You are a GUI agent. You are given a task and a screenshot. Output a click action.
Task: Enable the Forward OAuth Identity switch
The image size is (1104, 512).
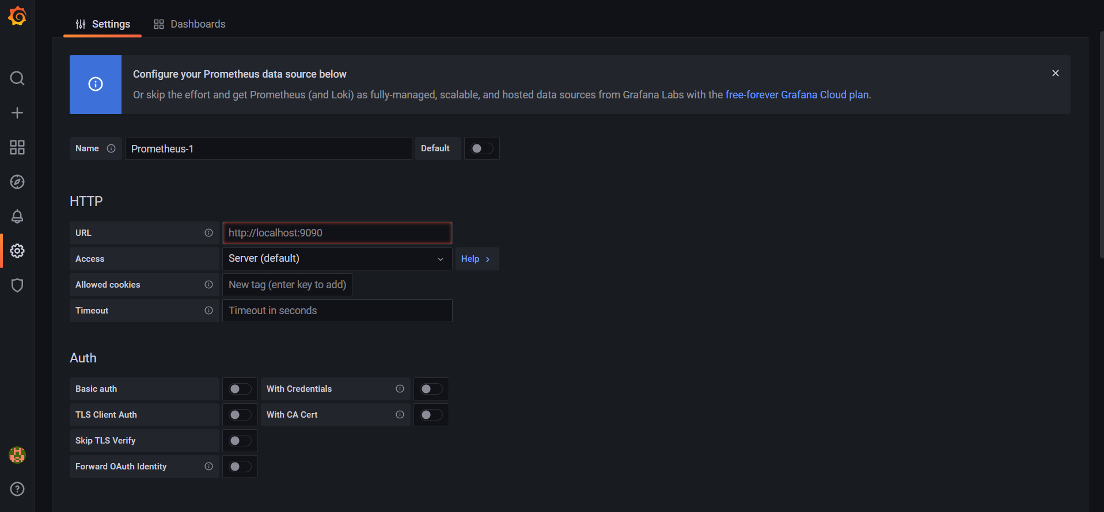240,467
